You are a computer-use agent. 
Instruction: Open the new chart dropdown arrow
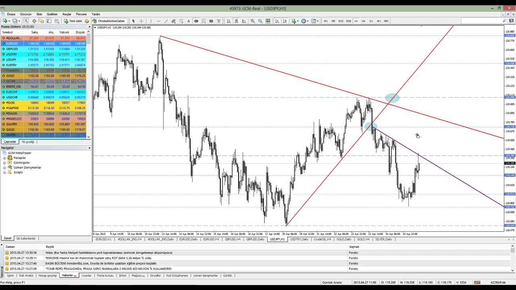click(x=10, y=21)
